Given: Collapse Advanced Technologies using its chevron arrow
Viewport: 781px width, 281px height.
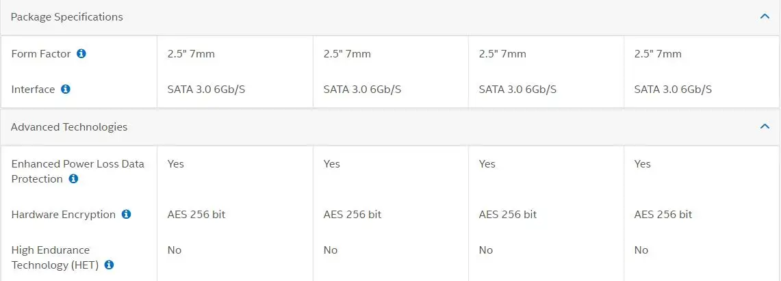Looking at the screenshot, I should [x=765, y=126].
